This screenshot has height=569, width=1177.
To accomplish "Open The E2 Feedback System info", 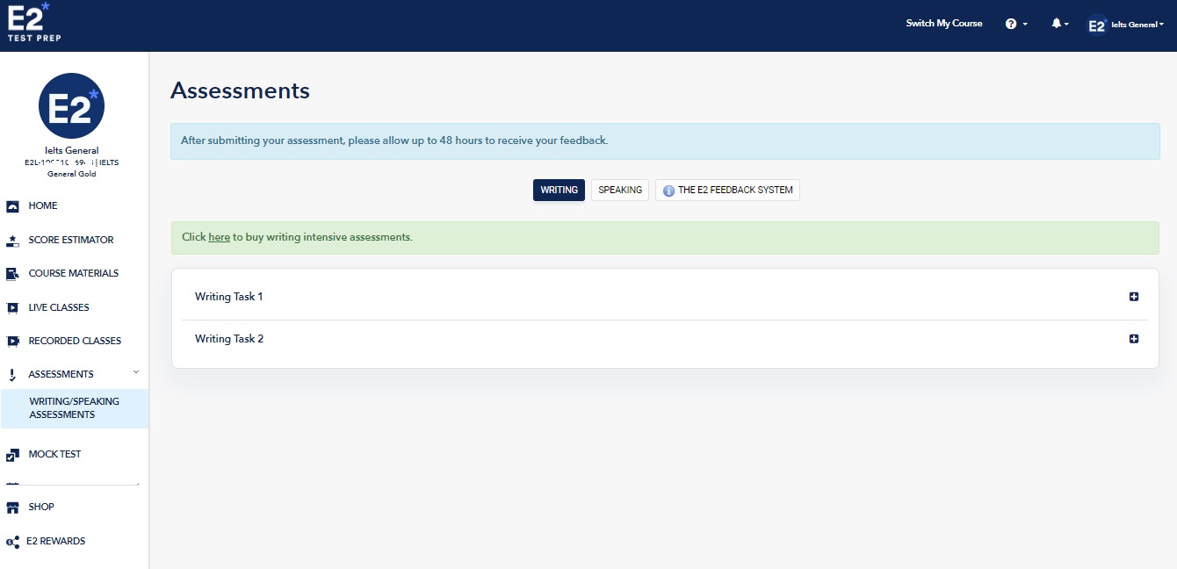I will (x=727, y=191).
